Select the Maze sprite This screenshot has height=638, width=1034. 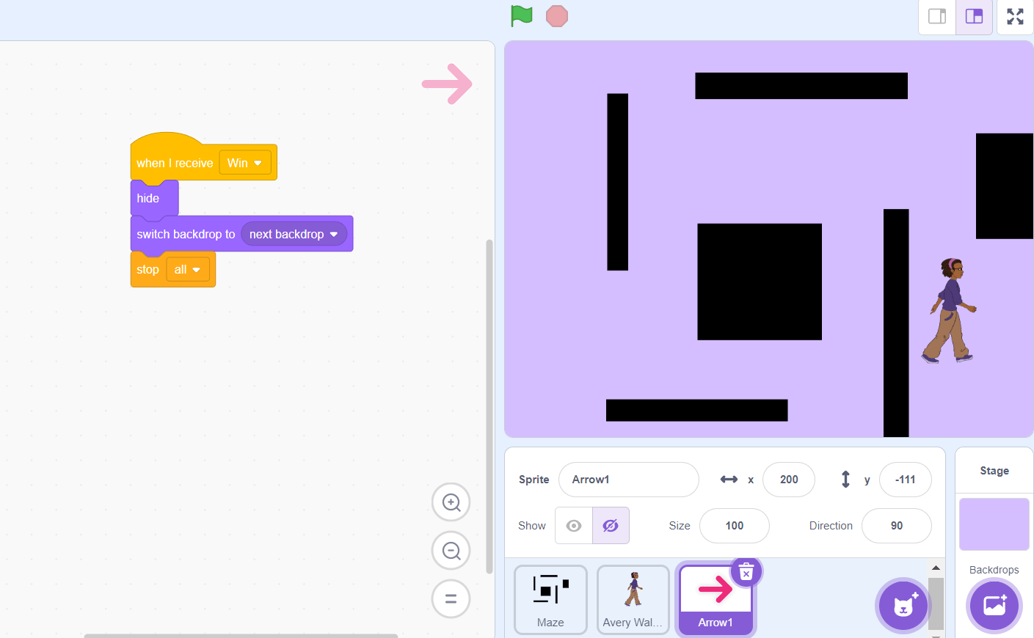(550, 599)
